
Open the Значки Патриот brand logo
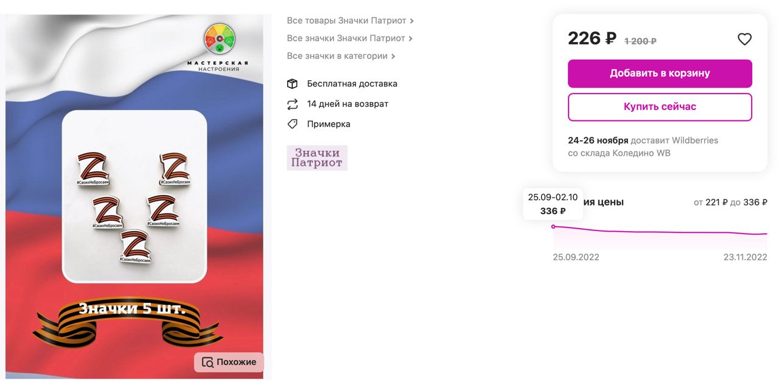[x=317, y=157]
